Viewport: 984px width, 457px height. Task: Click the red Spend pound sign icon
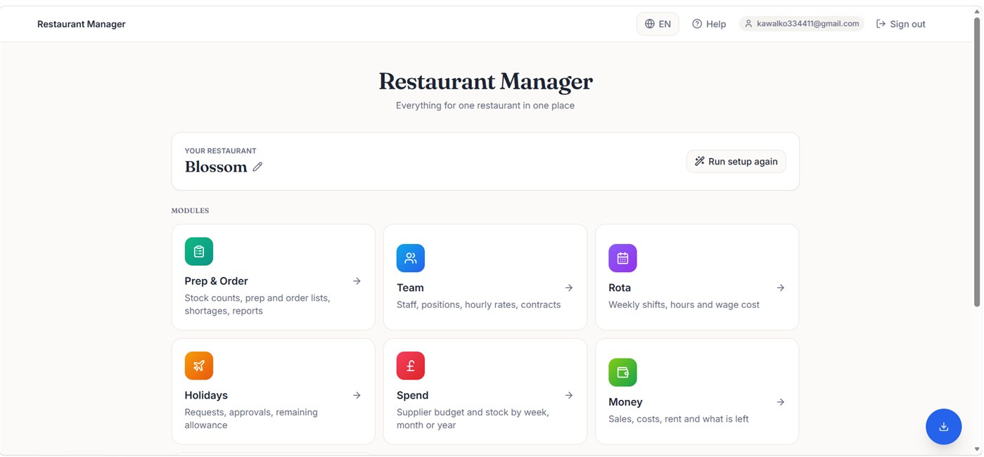coord(411,366)
